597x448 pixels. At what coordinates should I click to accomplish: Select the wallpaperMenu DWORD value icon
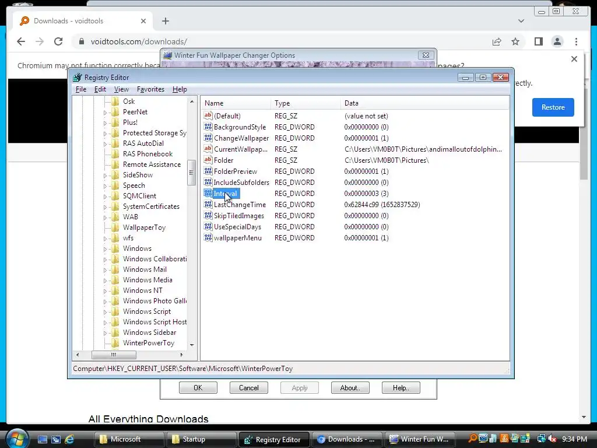click(x=208, y=238)
